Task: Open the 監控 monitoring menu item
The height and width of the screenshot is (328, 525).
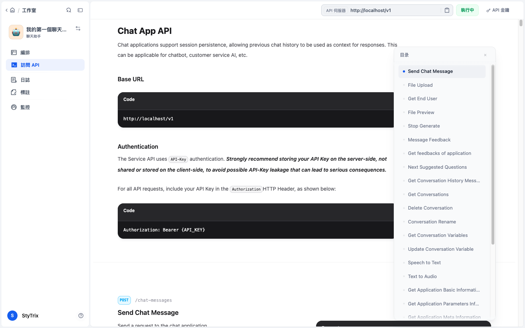Action: click(45, 107)
